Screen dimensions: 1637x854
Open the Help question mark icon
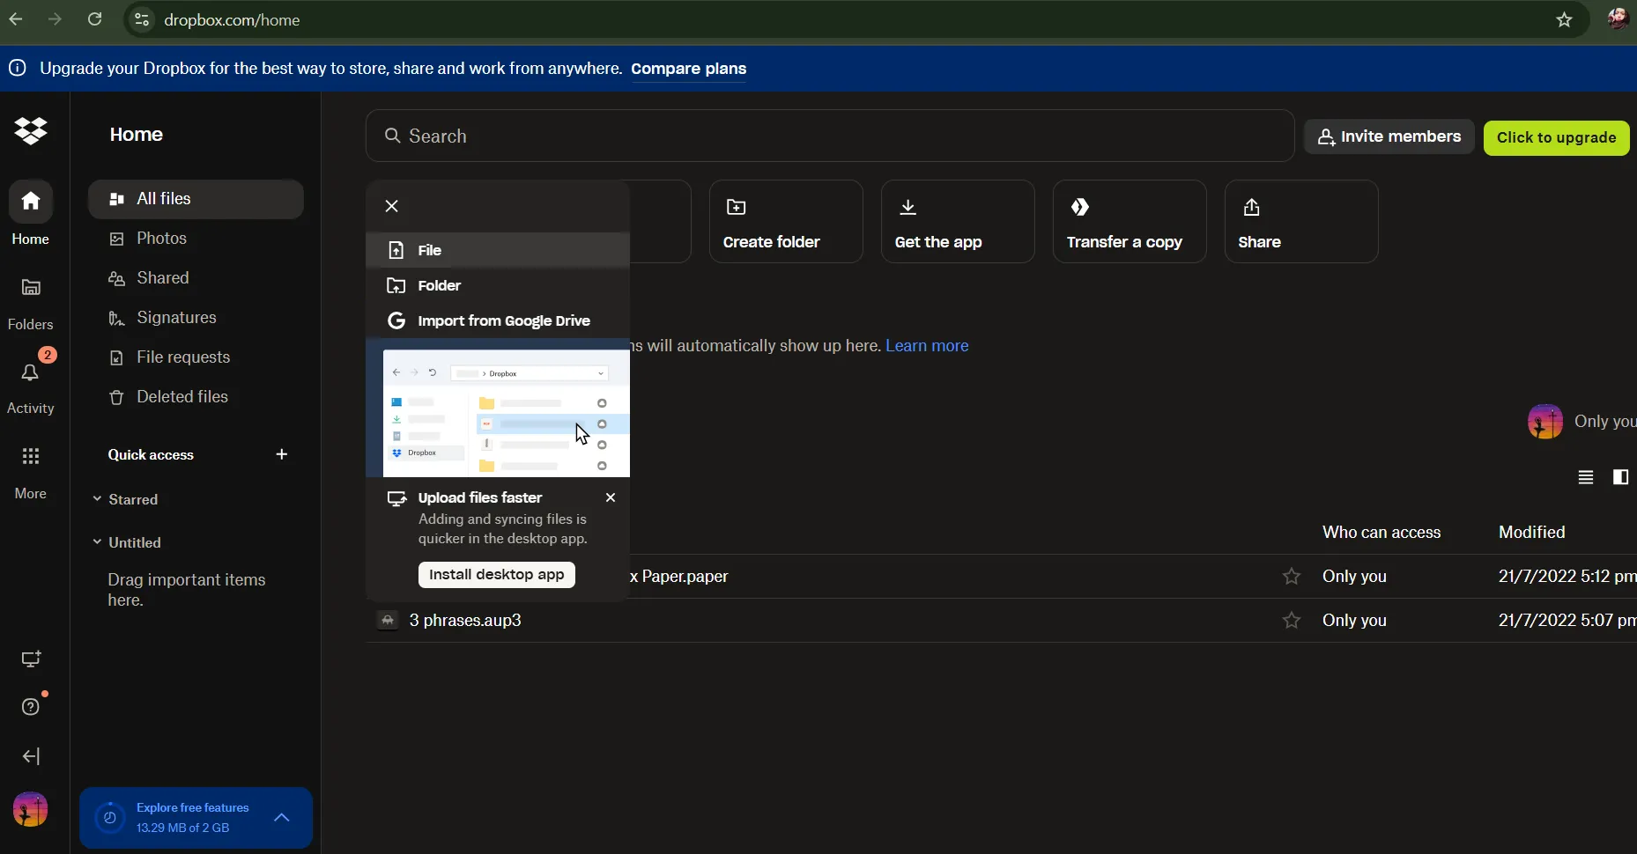[x=31, y=707]
